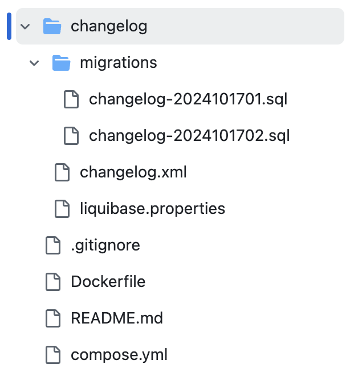Collapse the migrations folder chevron
Image resolution: width=358 pixels, height=380 pixels.
click(34, 63)
